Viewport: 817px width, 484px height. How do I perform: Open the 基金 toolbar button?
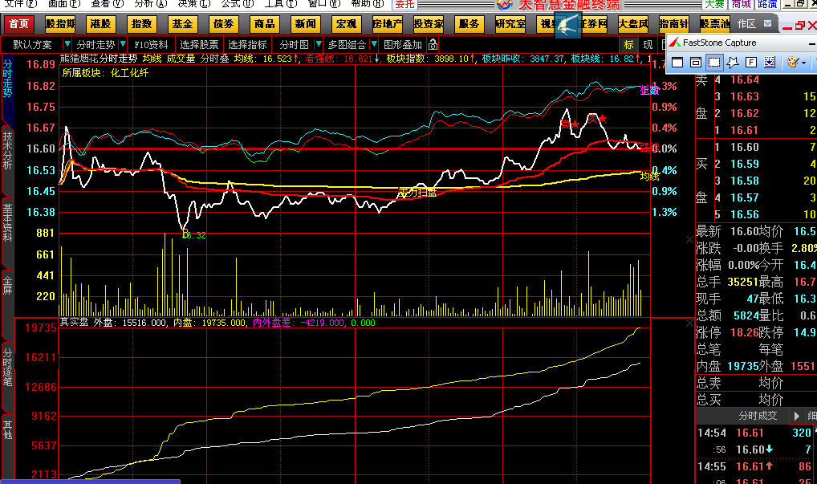[x=182, y=24]
